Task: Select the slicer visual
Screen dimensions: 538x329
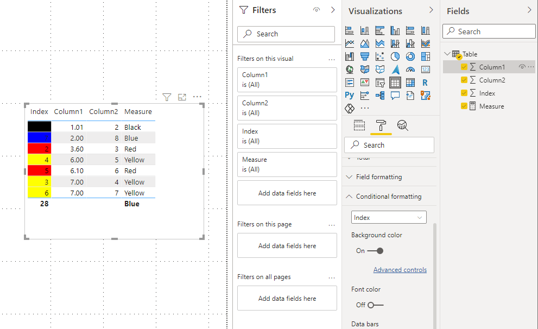Action: point(380,83)
